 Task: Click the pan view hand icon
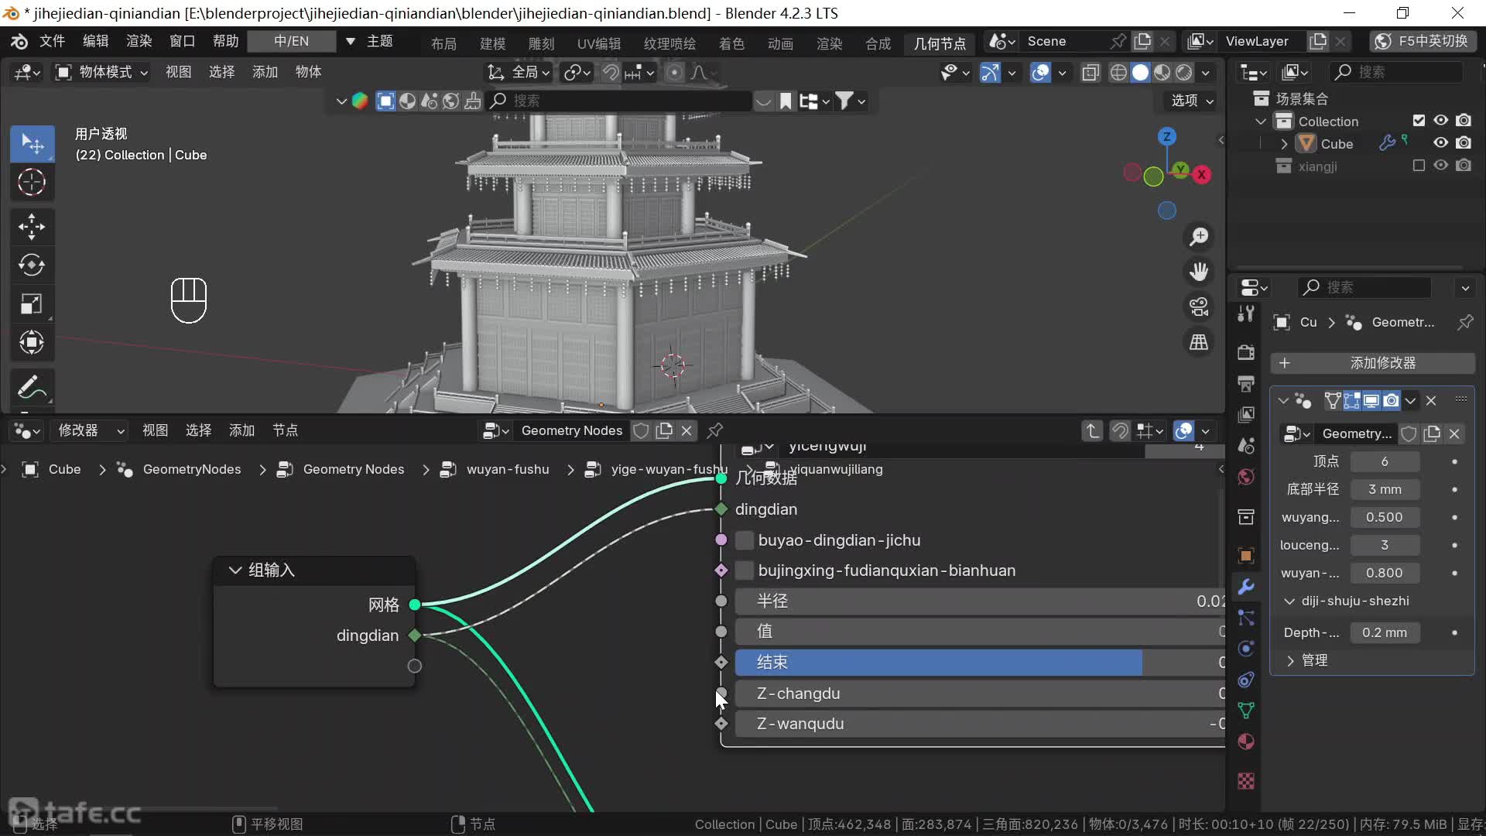(1199, 272)
